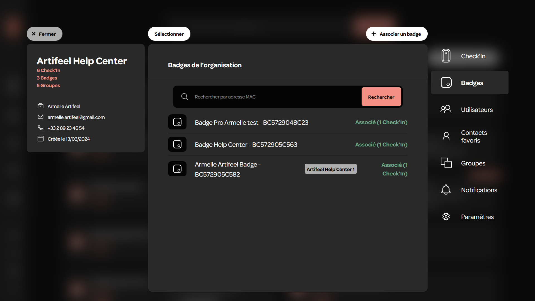
Task: Click the Notifications bell icon
Action: 446,190
